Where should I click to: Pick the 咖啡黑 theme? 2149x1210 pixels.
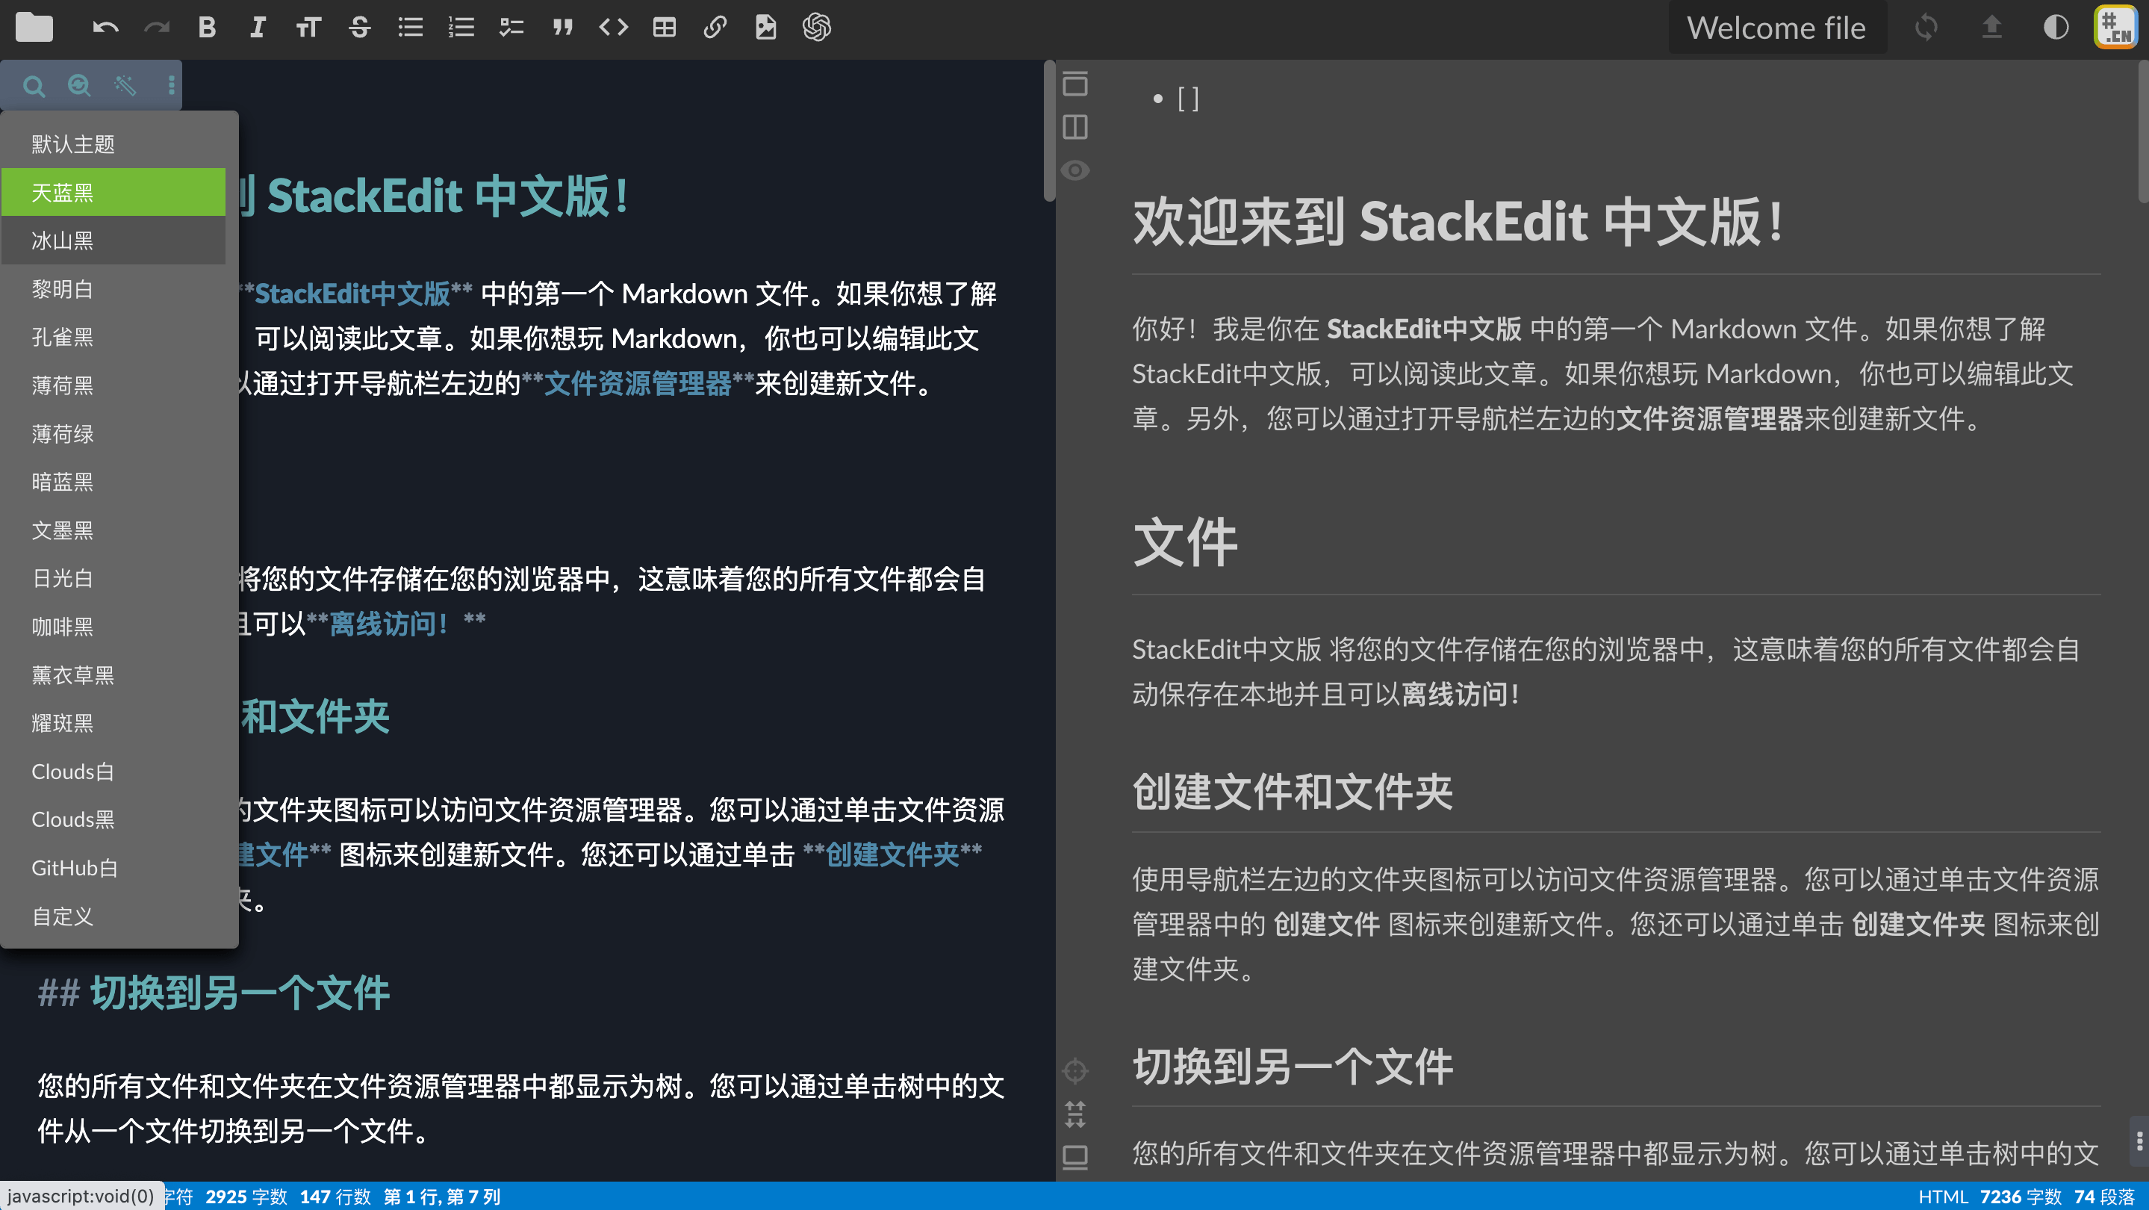[113, 627]
